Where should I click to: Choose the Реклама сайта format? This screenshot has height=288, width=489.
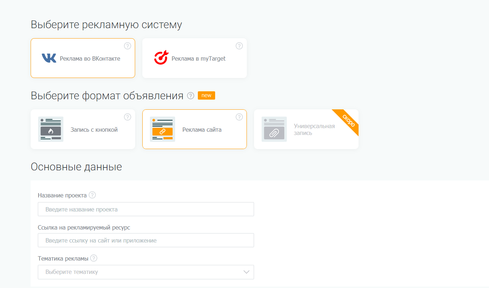(195, 129)
